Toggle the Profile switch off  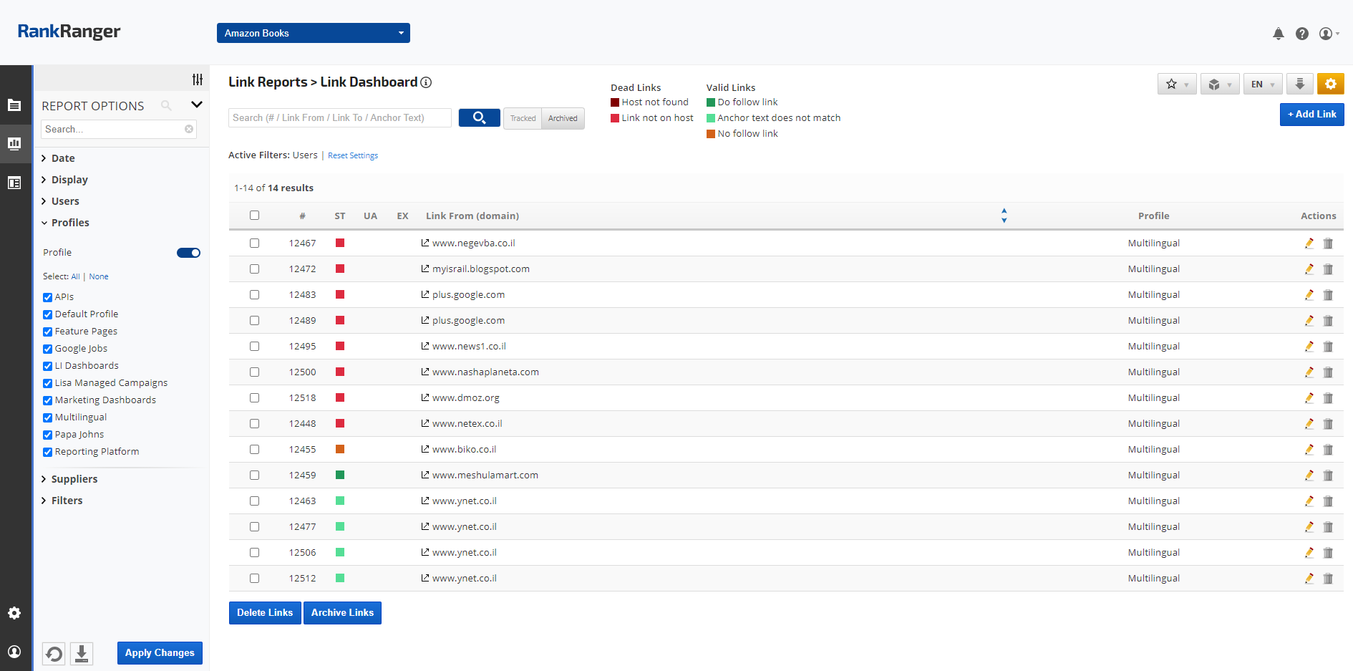(188, 253)
